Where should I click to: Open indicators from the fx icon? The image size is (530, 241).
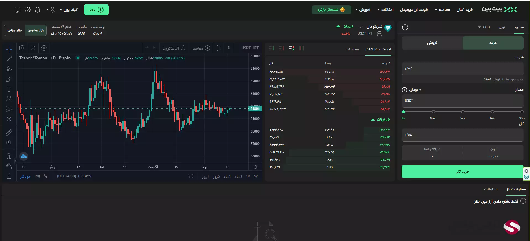pyautogui.click(x=183, y=48)
